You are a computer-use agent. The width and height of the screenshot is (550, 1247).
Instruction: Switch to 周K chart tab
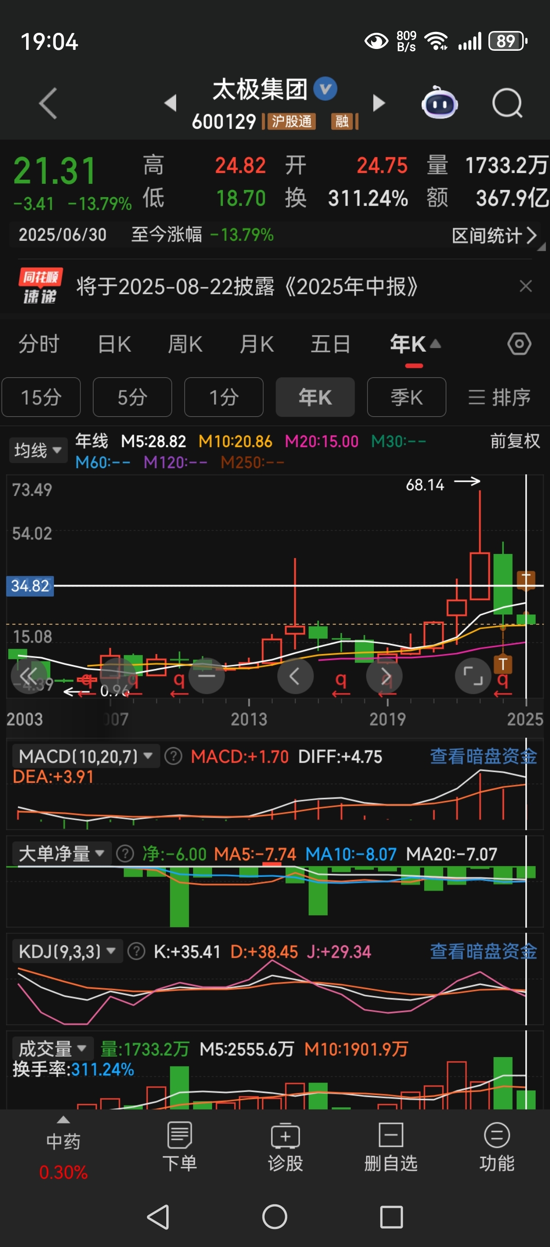(185, 344)
